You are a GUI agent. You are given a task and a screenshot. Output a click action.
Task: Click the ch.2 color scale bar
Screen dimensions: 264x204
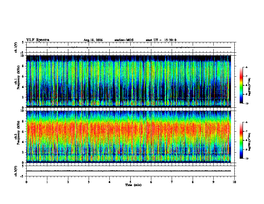click(x=241, y=140)
